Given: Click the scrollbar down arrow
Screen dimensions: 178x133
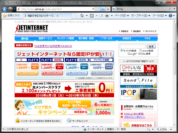Looking at the screenshot, I should (x=175, y=125).
